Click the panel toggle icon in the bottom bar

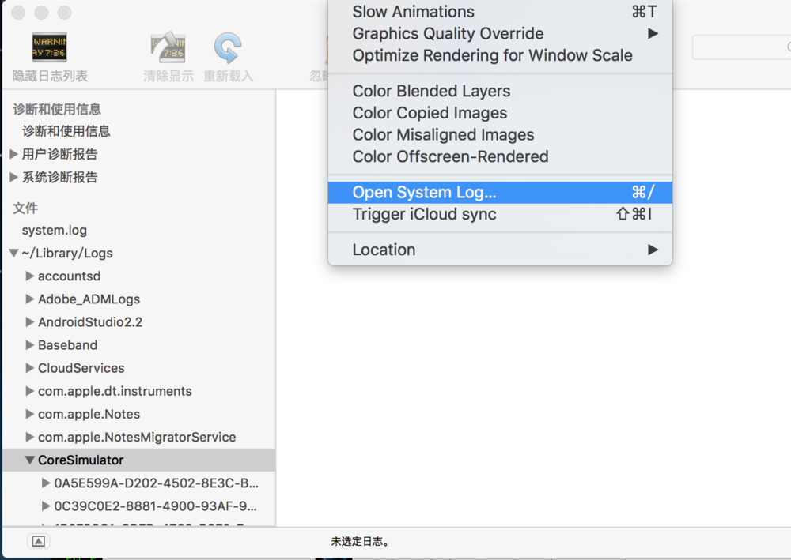pos(38,541)
